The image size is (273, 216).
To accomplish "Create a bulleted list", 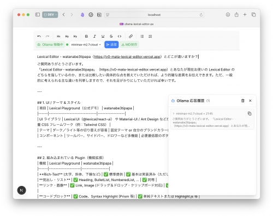I will (142, 37).
